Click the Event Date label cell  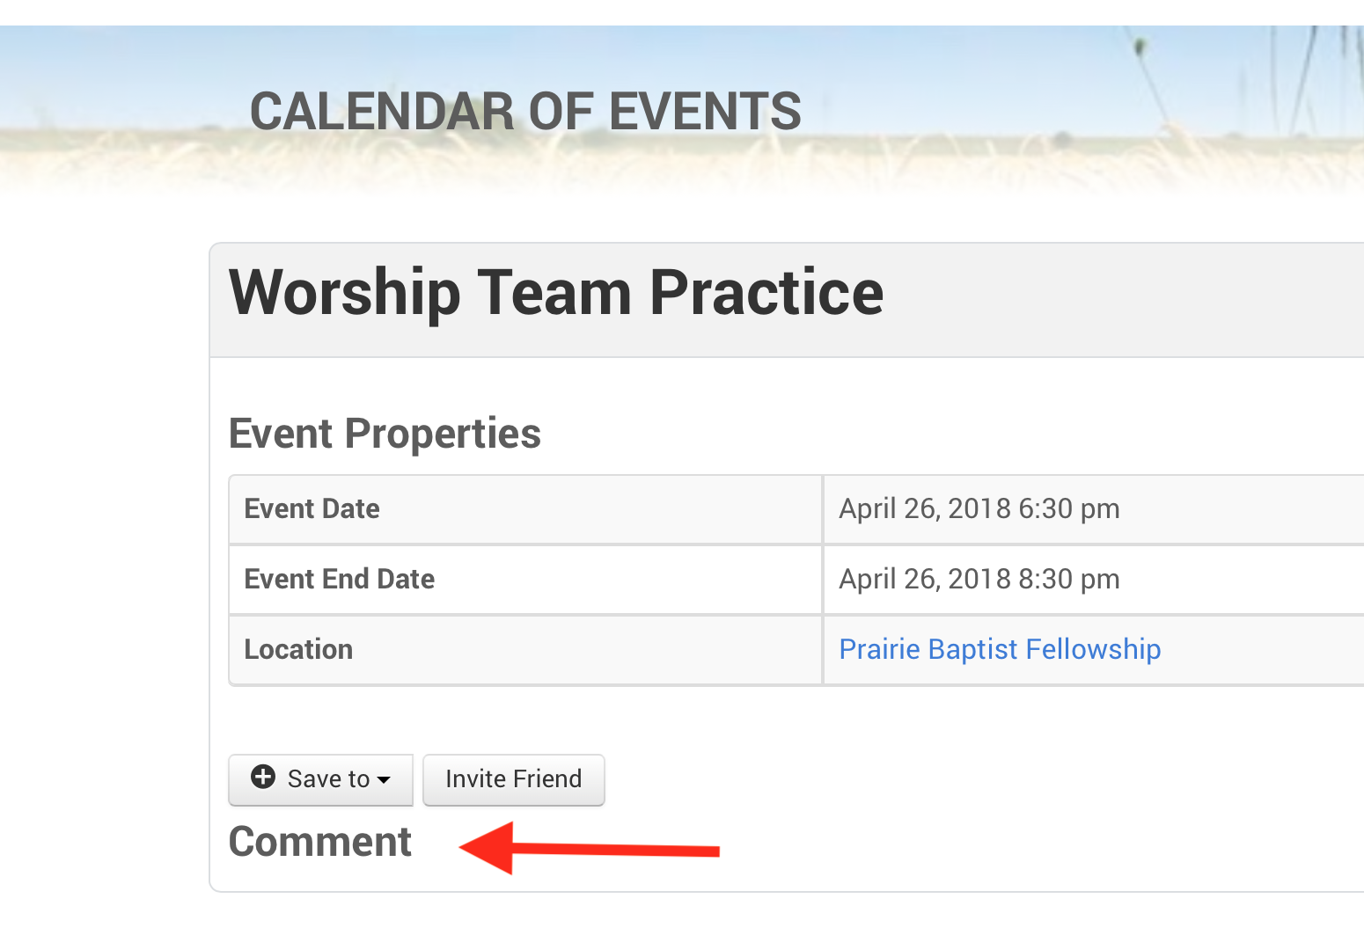(x=524, y=509)
